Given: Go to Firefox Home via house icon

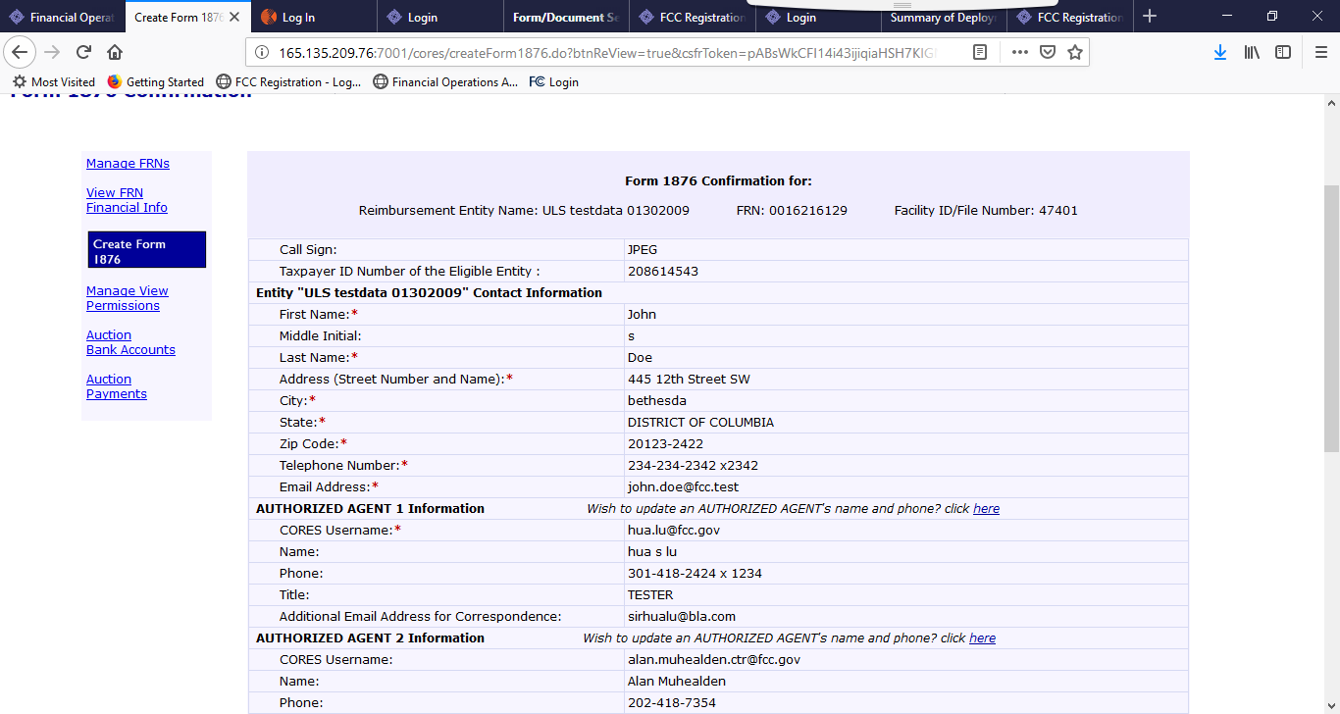Looking at the screenshot, I should 115,52.
